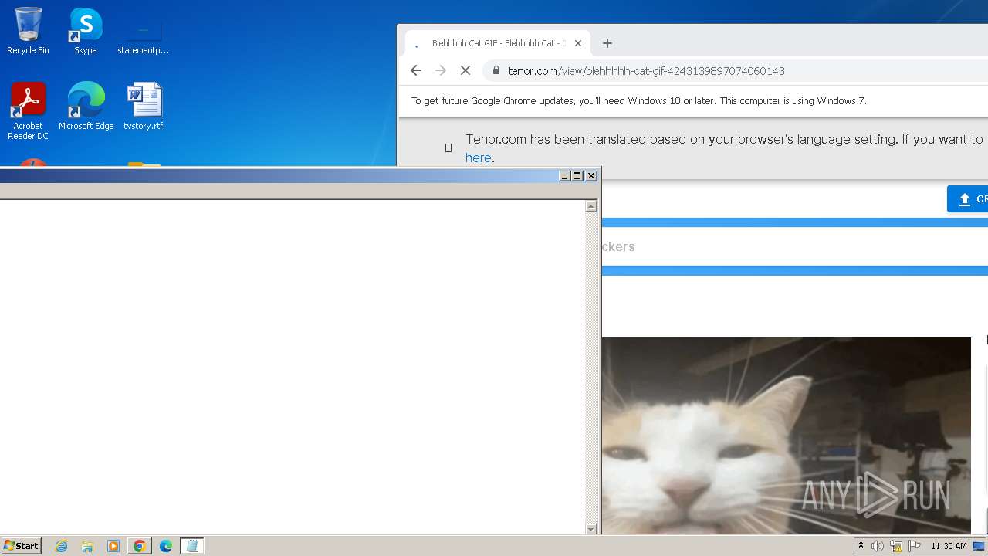The height and width of the screenshot is (556, 988).
Task: Click the Show desktop button
Action: coord(979,546)
